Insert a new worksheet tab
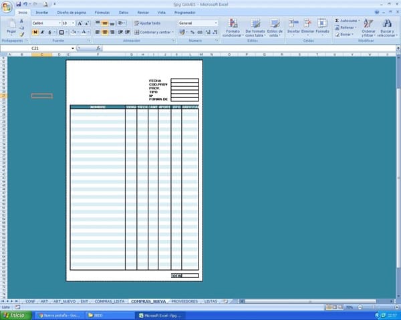 pyautogui.click(x=225, y=301)
